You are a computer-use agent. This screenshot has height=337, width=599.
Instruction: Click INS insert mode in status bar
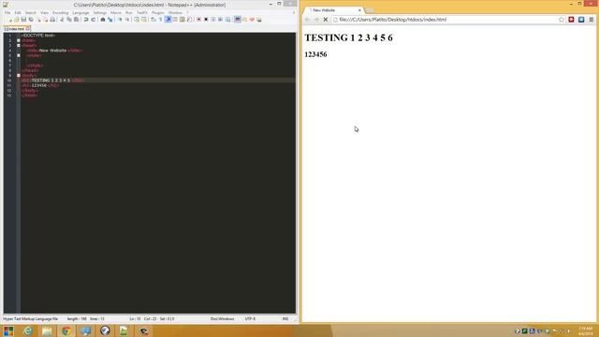(x=285, y=318)
